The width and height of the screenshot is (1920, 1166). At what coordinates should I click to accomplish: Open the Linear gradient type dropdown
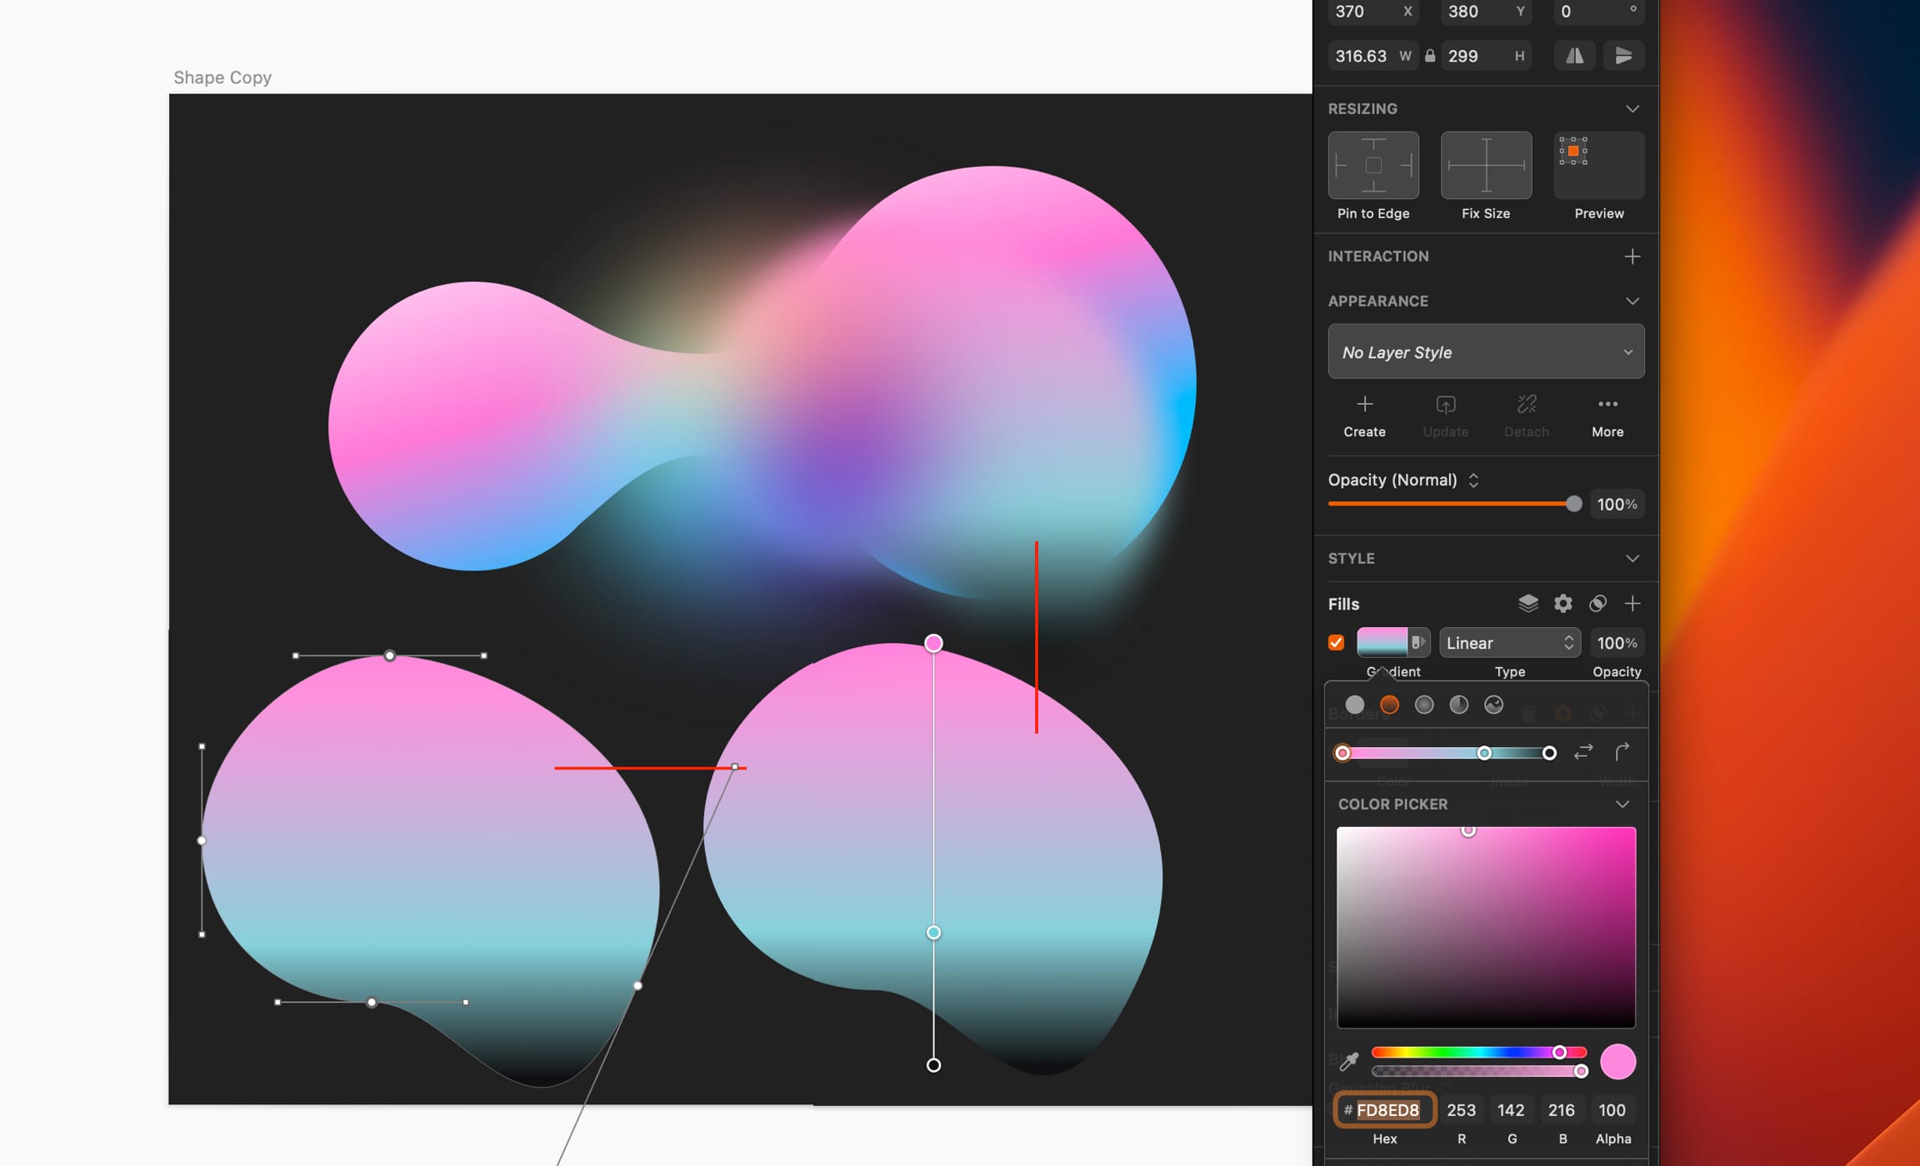1509,643
